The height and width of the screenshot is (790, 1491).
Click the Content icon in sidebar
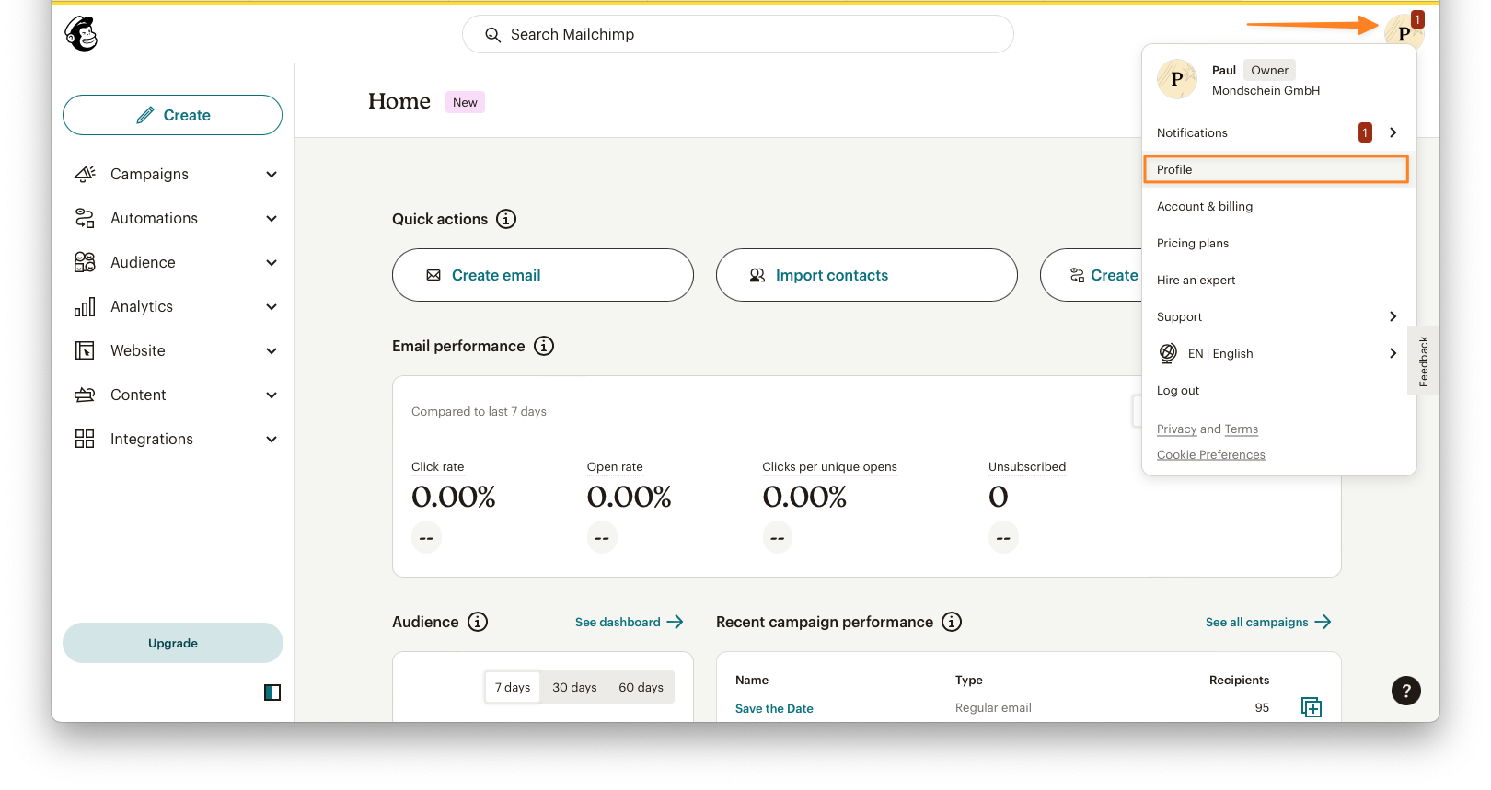[85, 395]
